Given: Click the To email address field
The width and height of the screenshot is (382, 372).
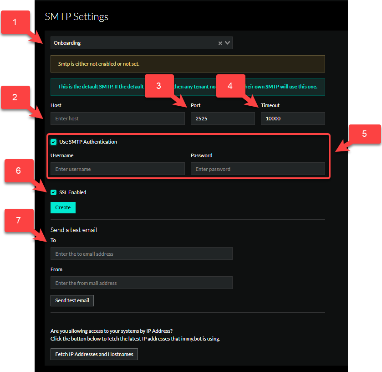Looking at the screenshot, I should pos(141,253).
